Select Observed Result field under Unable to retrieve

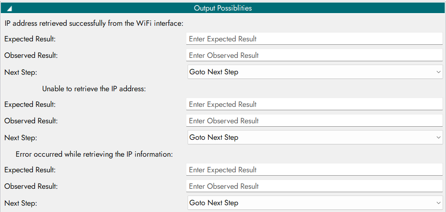314,121
